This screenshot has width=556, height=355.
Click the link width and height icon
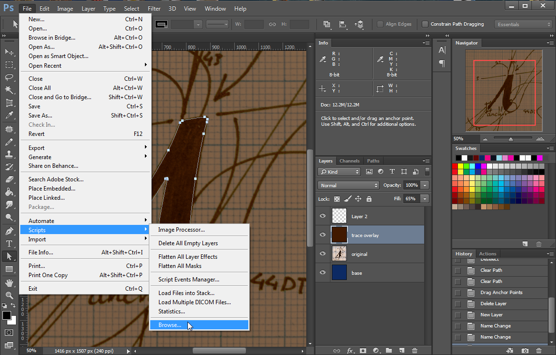(272, 24)
